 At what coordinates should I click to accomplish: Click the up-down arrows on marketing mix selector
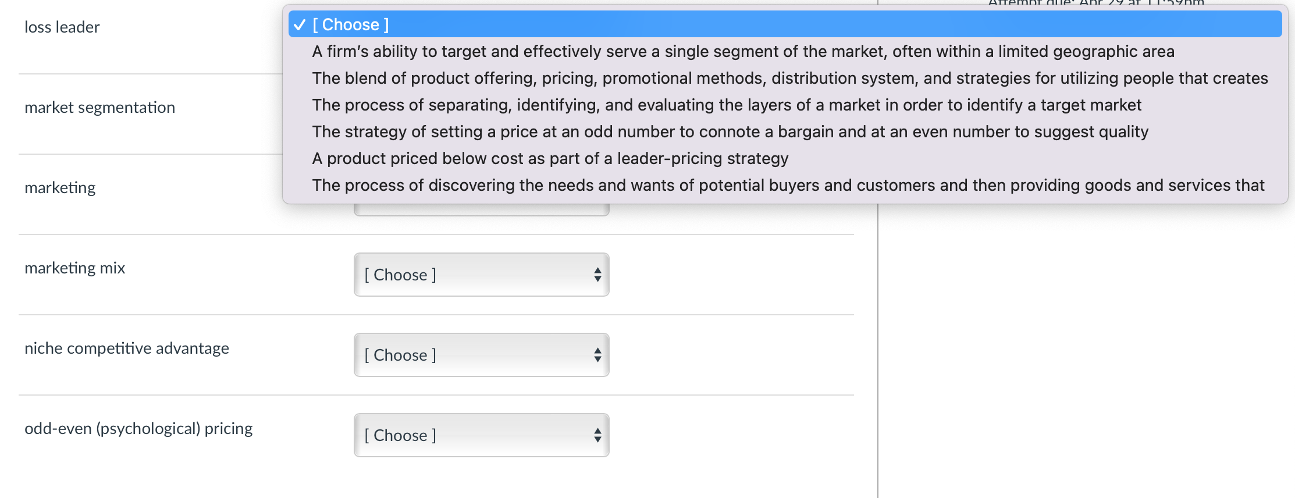(597, 275)
